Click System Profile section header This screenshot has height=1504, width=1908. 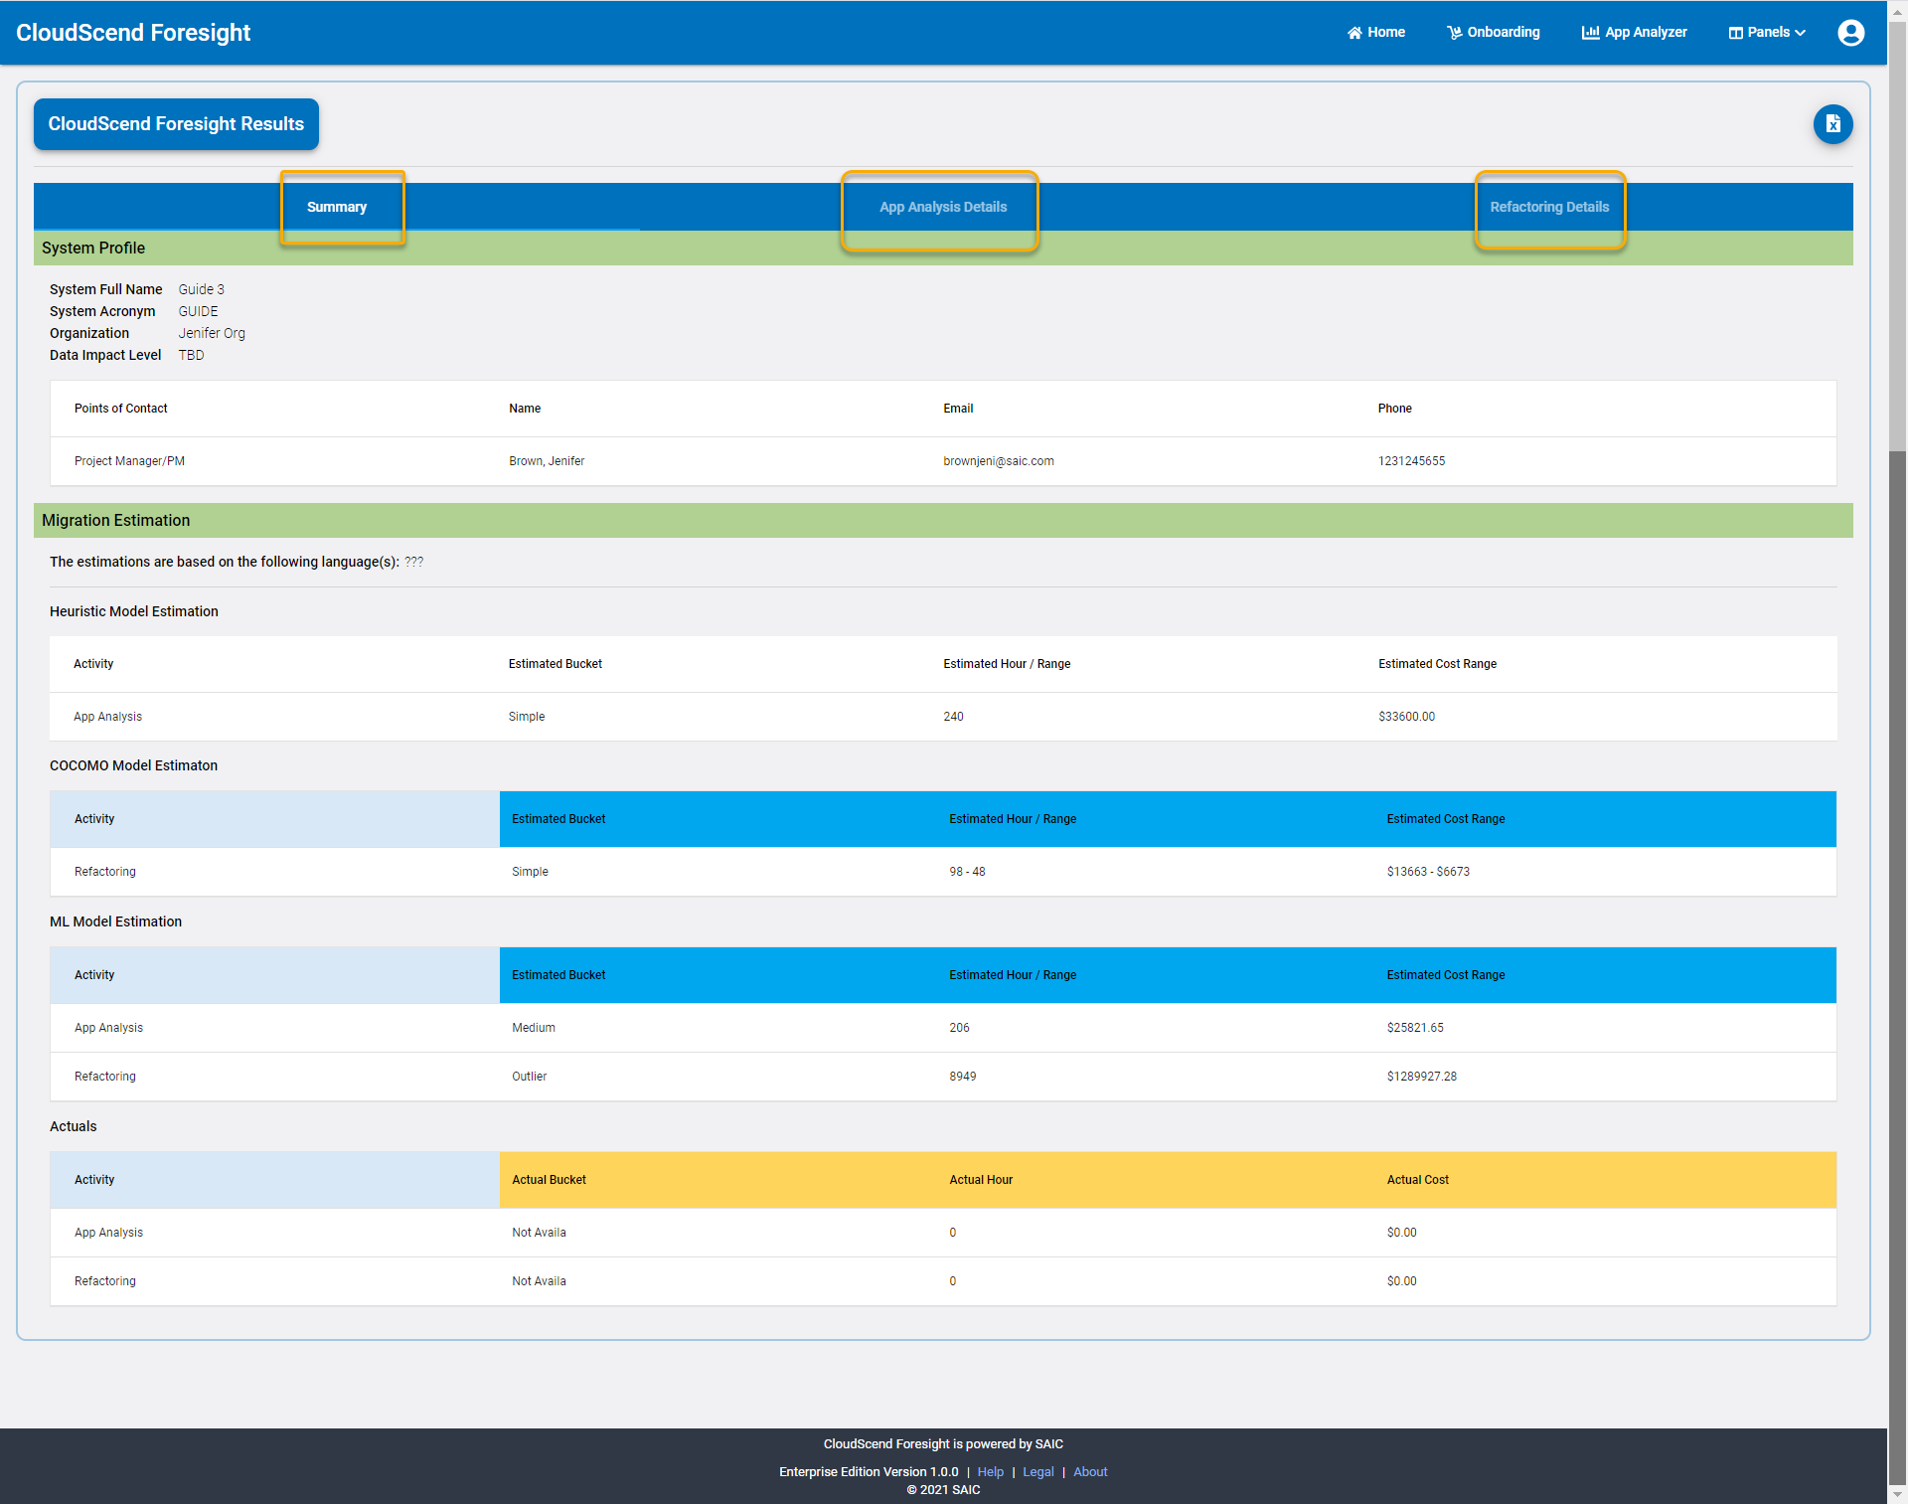tap(943, 249)
